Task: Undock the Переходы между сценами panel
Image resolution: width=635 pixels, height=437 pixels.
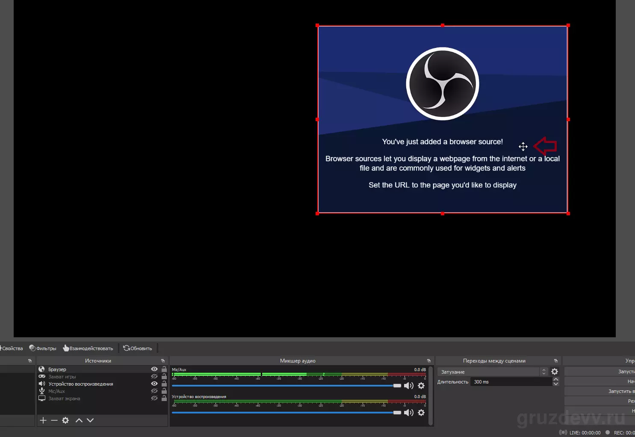Action: (x=556, y=361)
